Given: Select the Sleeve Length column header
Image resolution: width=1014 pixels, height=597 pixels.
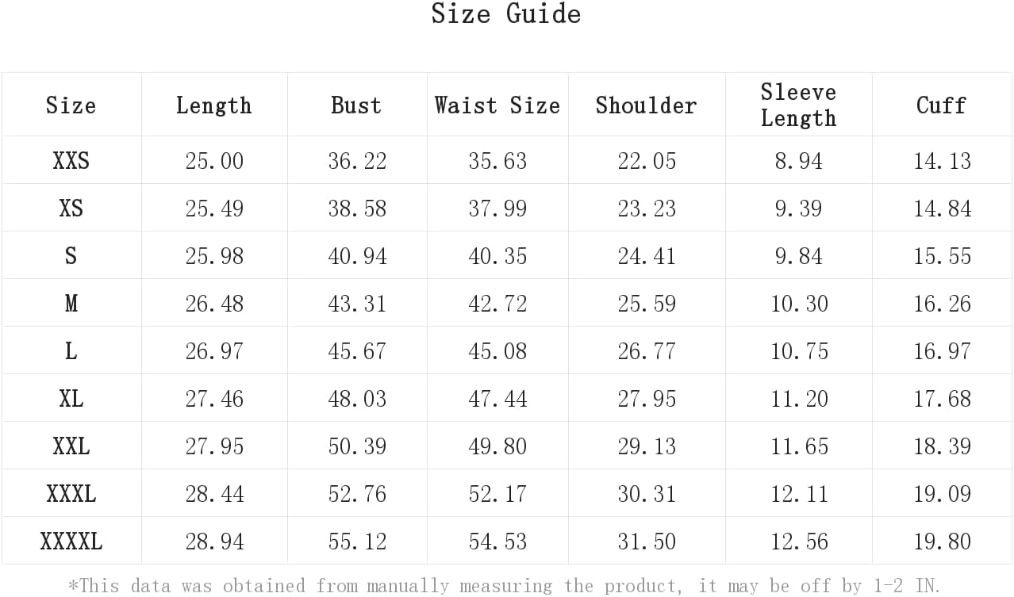Looking at the screenshot, I should tap(798, 105).
